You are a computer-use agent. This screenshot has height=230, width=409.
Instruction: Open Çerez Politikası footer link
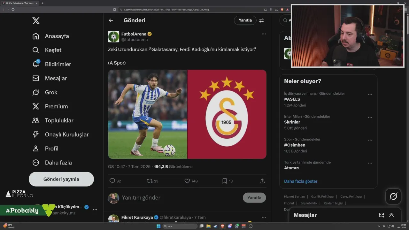click(351, 196)
